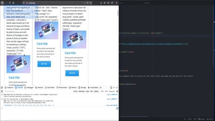Viewport: 215px width, 121px height.
Task: Open rock.test source link for Array log
Action: click(112, 105)
